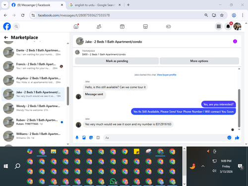Open the Ruben conversation with unread dot
The width and height of the screenshot is (248, 186).
[x=33, y=122]
